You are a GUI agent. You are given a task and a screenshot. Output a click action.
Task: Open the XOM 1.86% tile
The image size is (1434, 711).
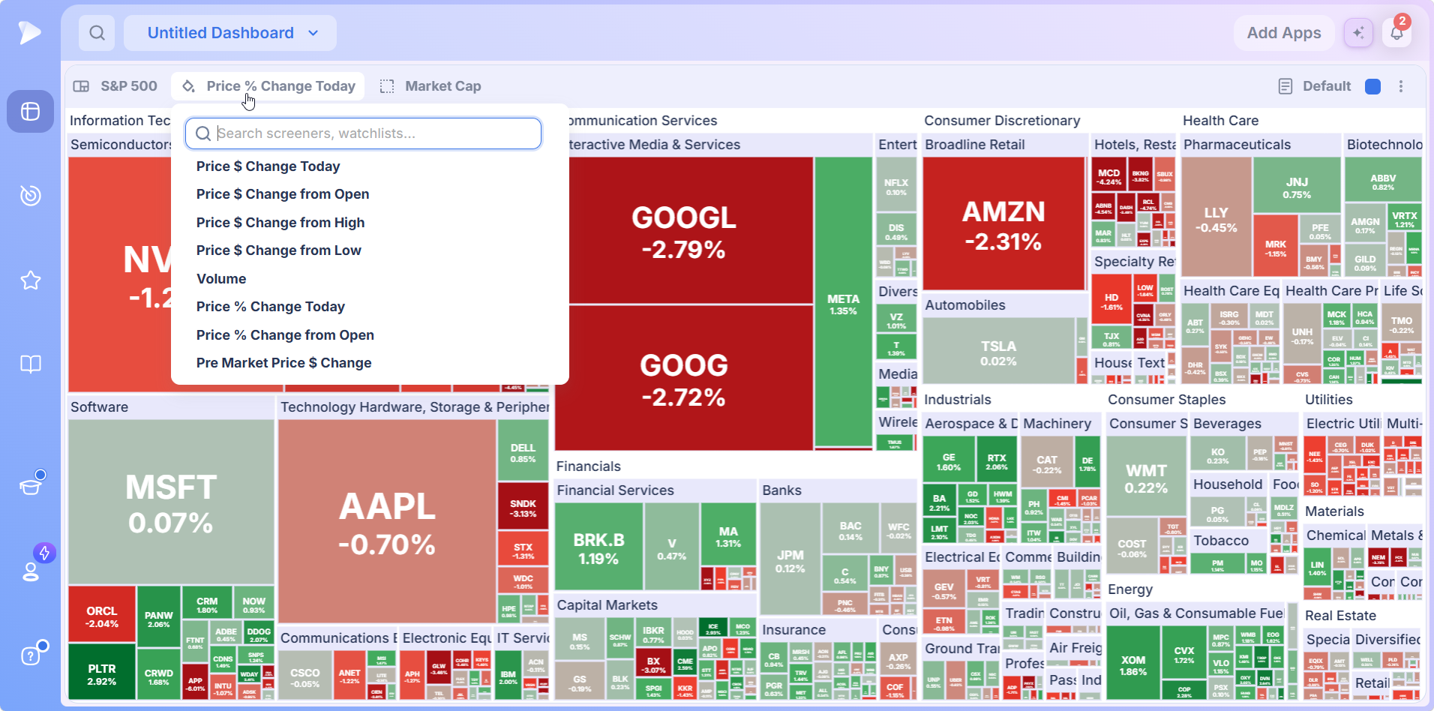[x=1133, y=663]
